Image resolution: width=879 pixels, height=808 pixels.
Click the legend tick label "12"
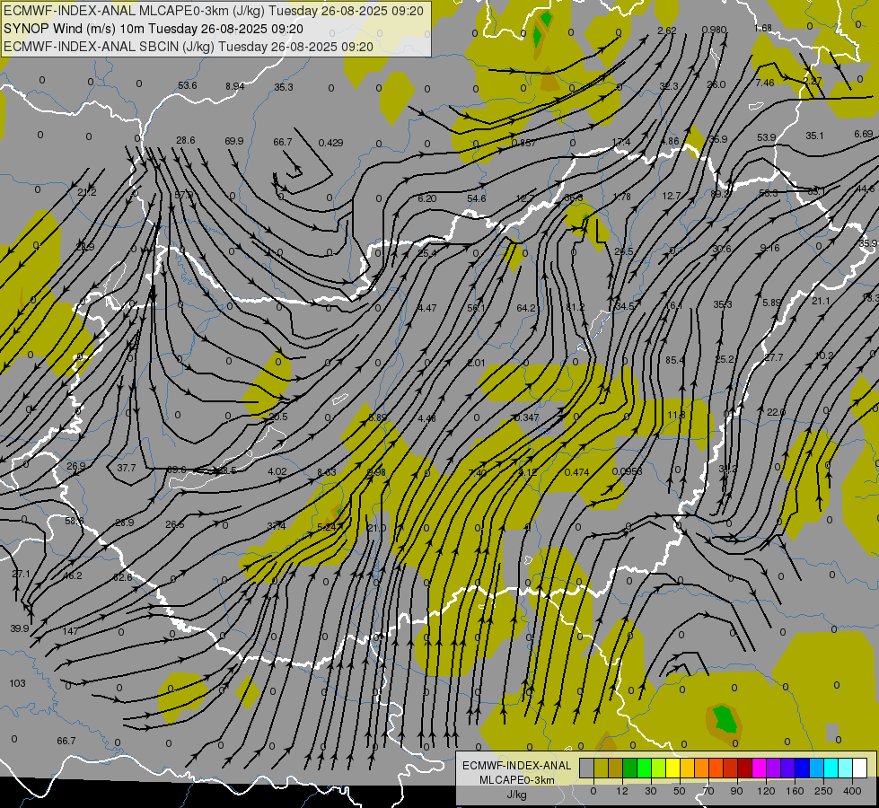622,791
